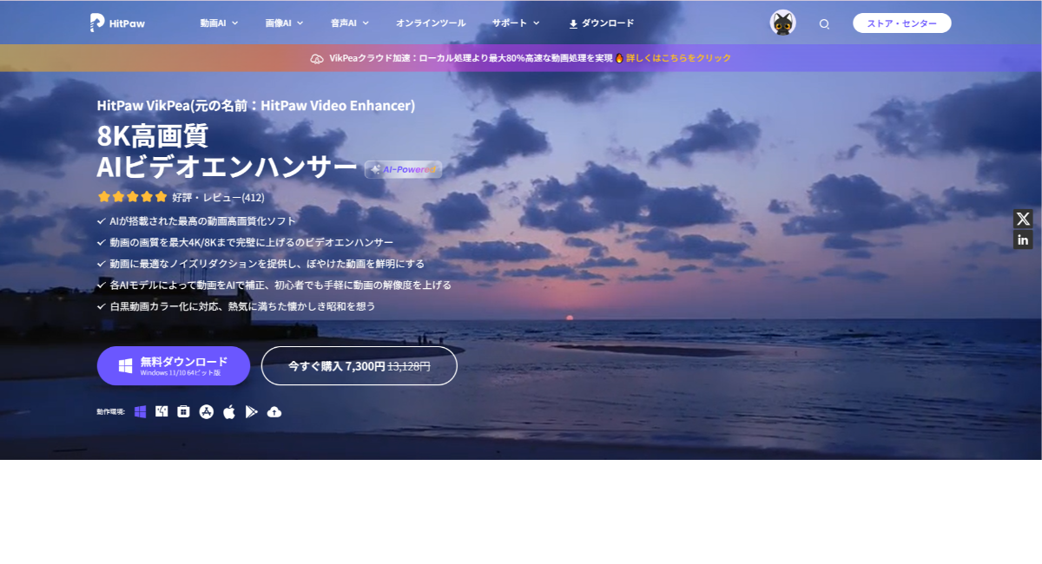Share page on LinkedIn
This screenshot has width=1042, height=564.
[1023, 239]
